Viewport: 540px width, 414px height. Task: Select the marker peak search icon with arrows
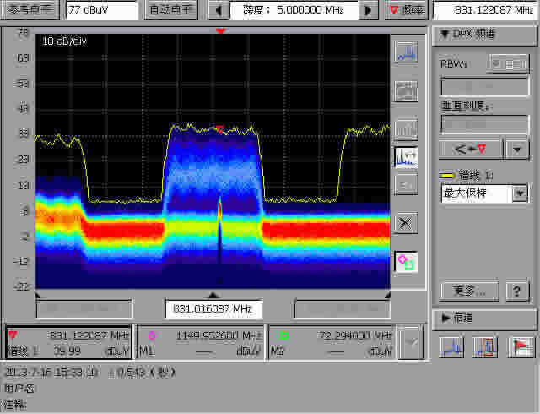tap(407, 156)
